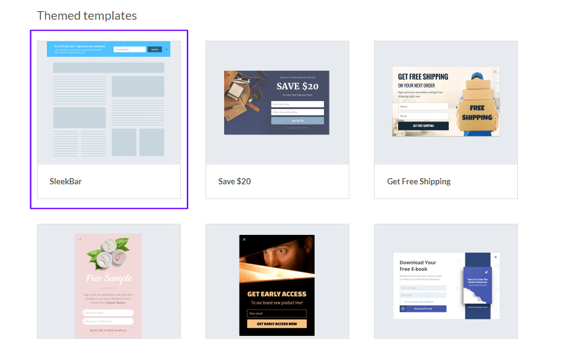561x339 pixels.
Task: Click the X icon on Early Access popup
Action: tap(244, 239)
